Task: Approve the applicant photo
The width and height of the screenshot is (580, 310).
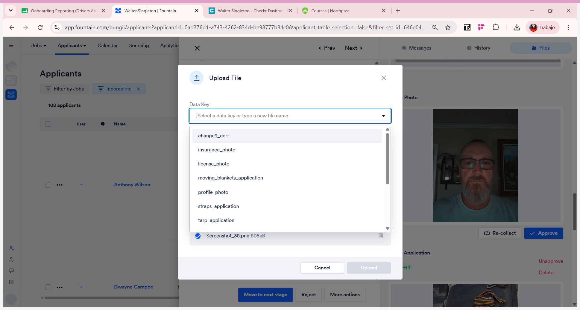Action: pos(543,233)
